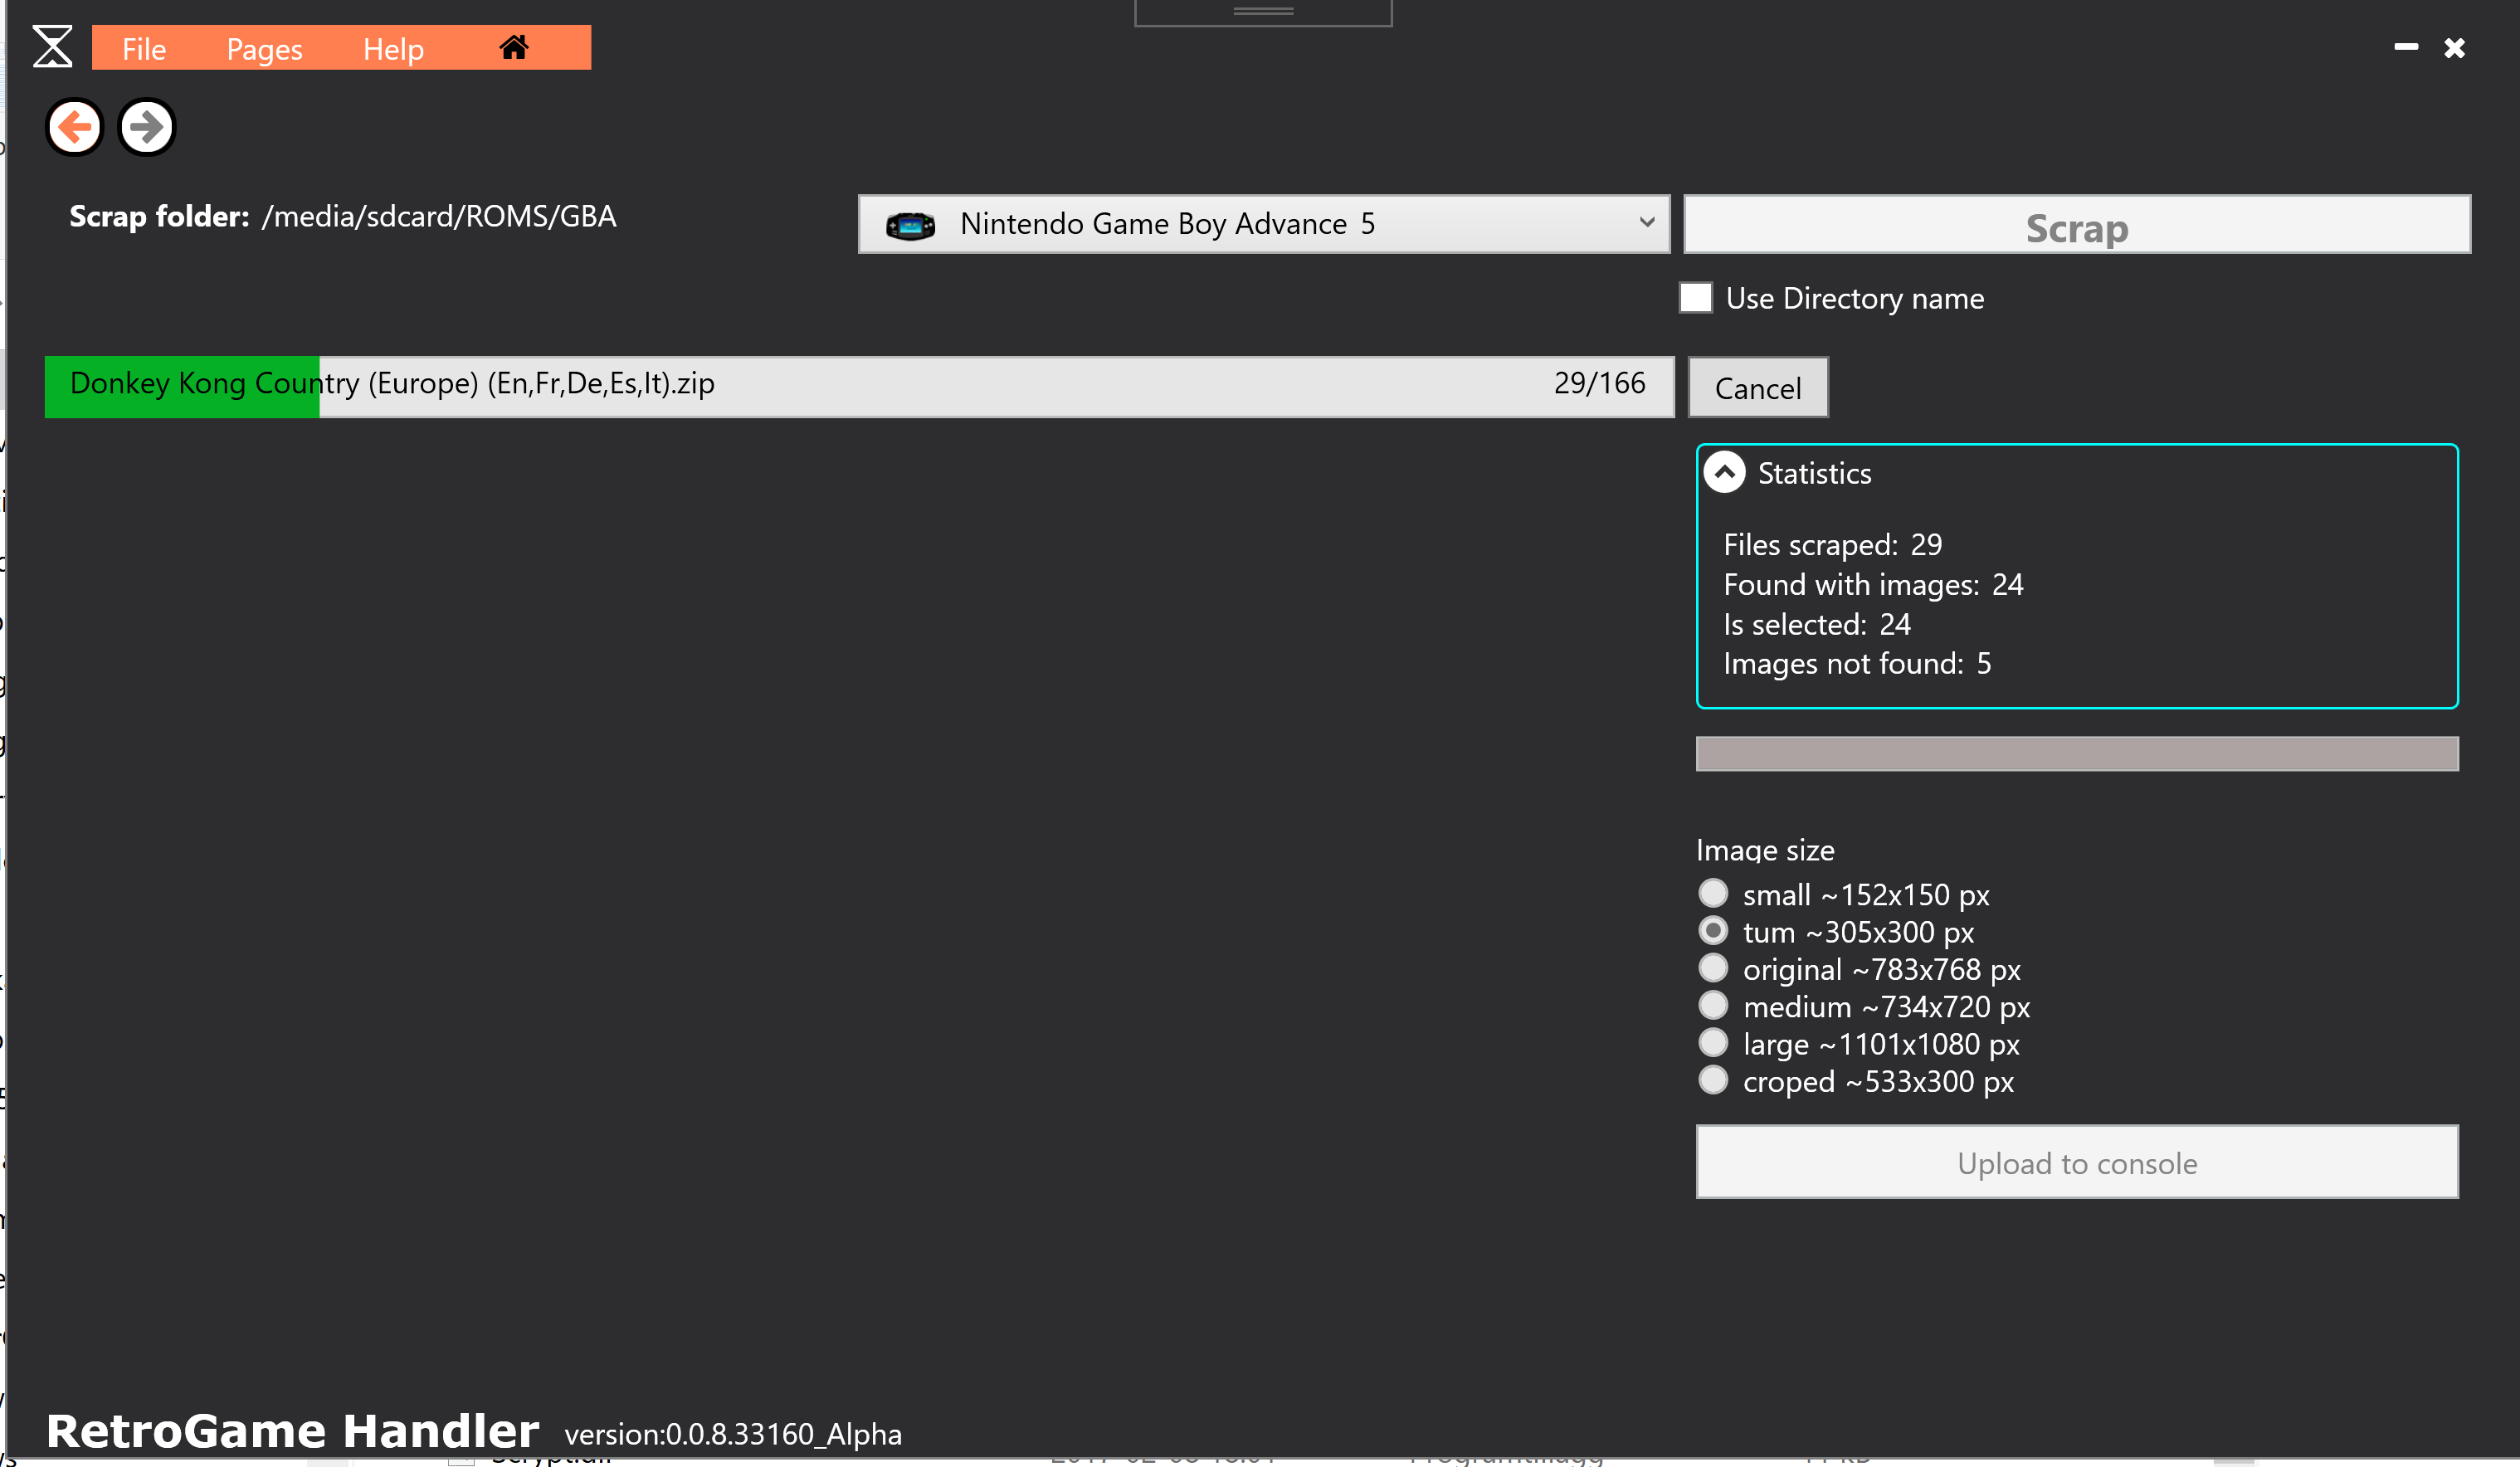The width and height of the screenshot is (2520, 1467).
Task: Click Upload to console button
Action: point(2076,1162)
